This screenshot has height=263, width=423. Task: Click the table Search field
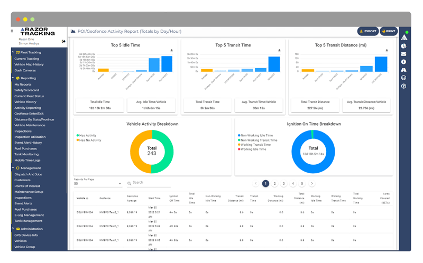(x=149, y=183)
